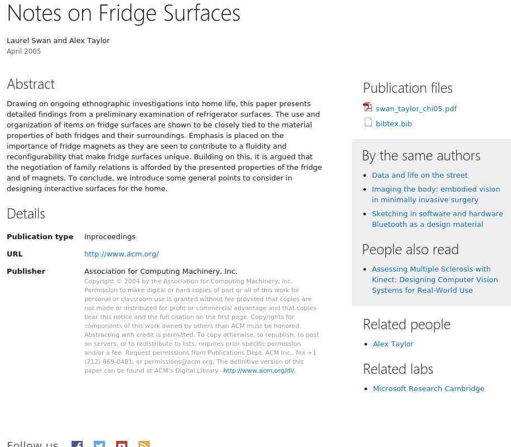511x447 pixels.
Task: Open the Twitter icon in Follow us
Action: [x=99, y=444]
